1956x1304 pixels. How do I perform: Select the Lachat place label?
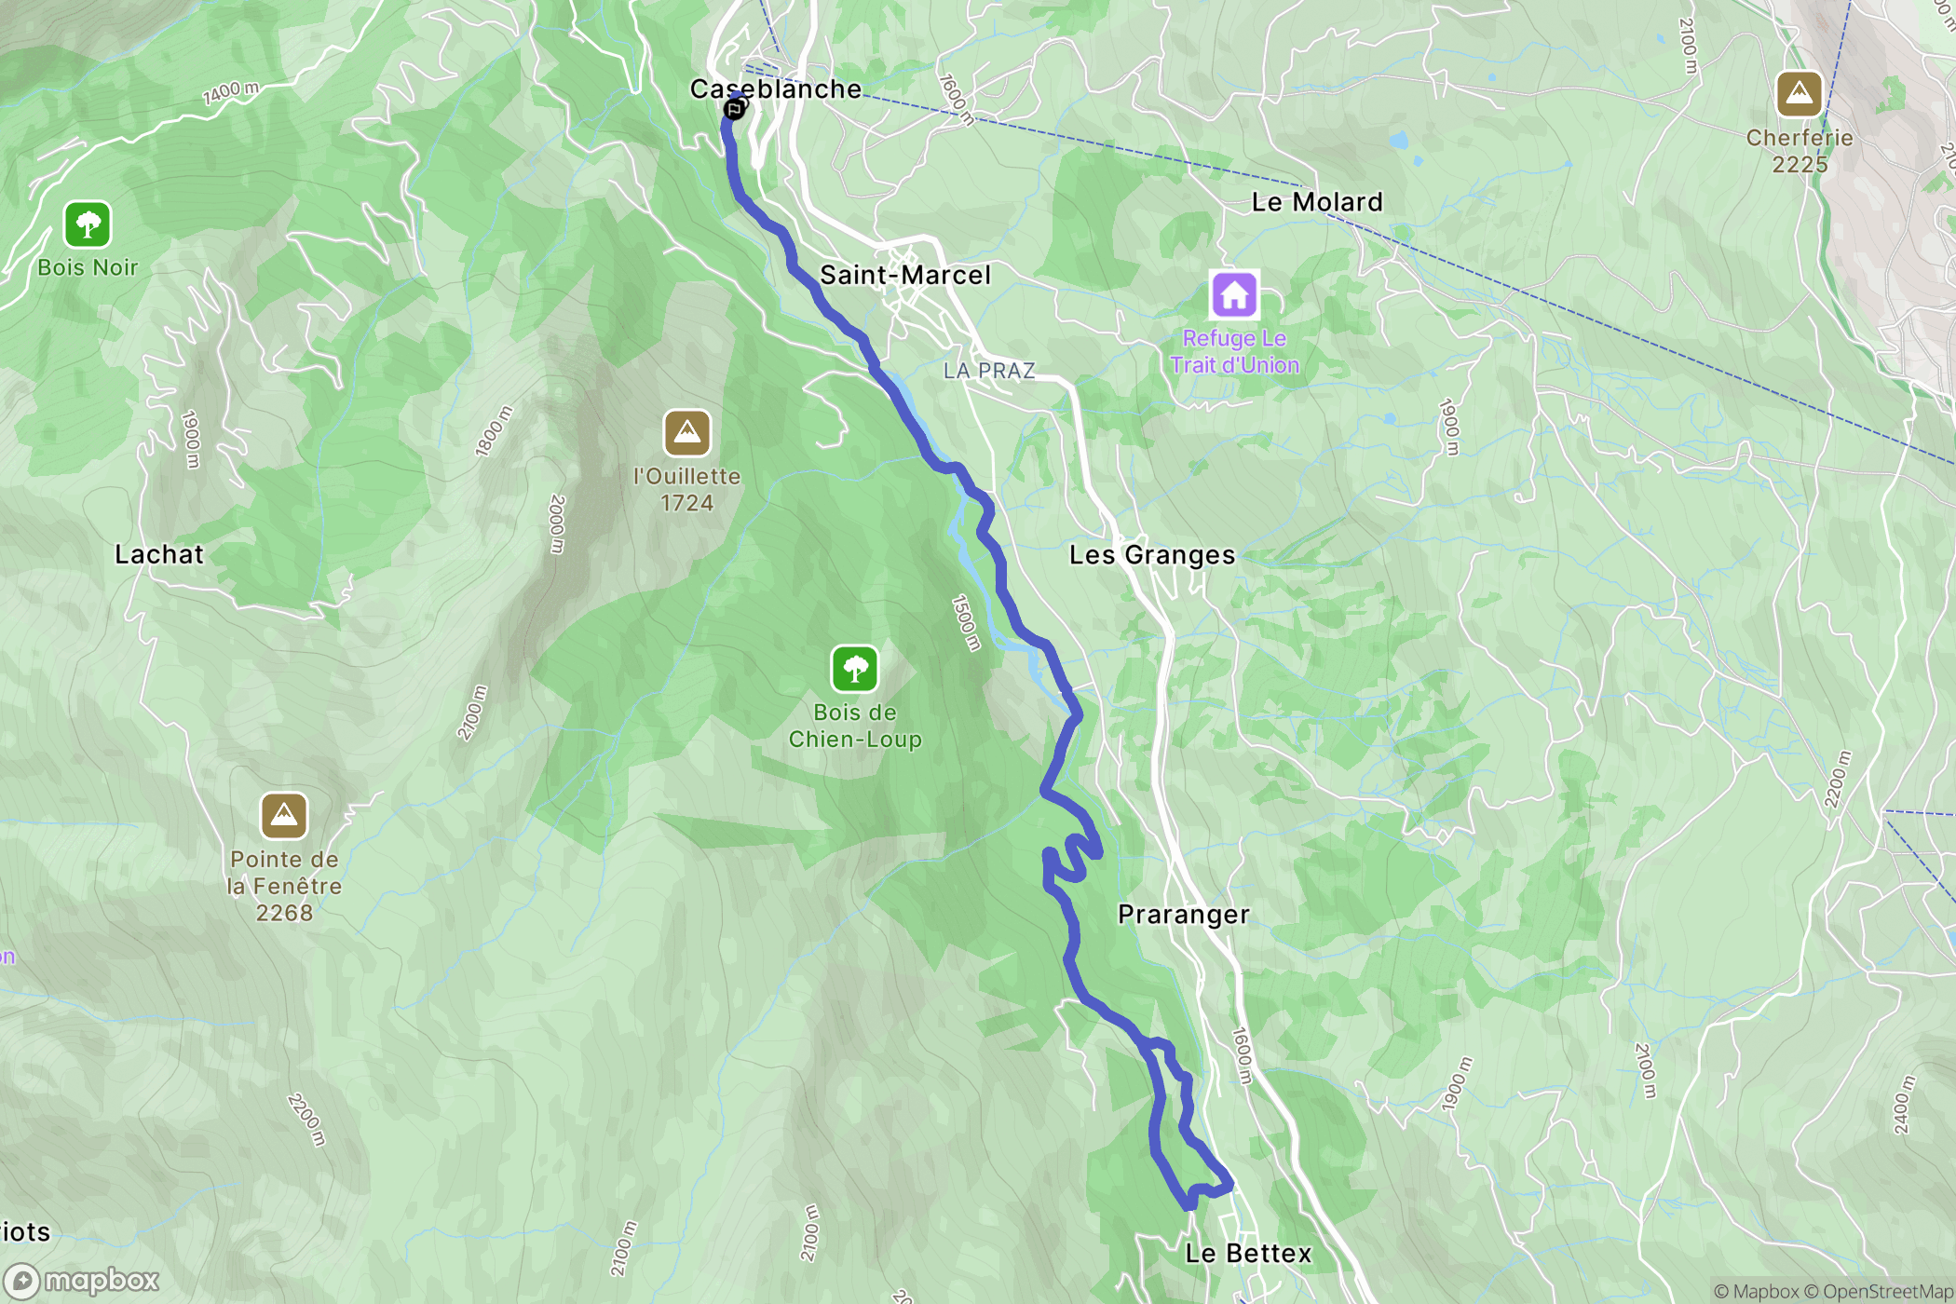159,554
